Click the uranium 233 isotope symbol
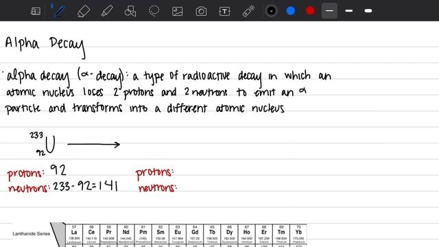Viewport: 439px width, 247px height. (x=43, y=143)
